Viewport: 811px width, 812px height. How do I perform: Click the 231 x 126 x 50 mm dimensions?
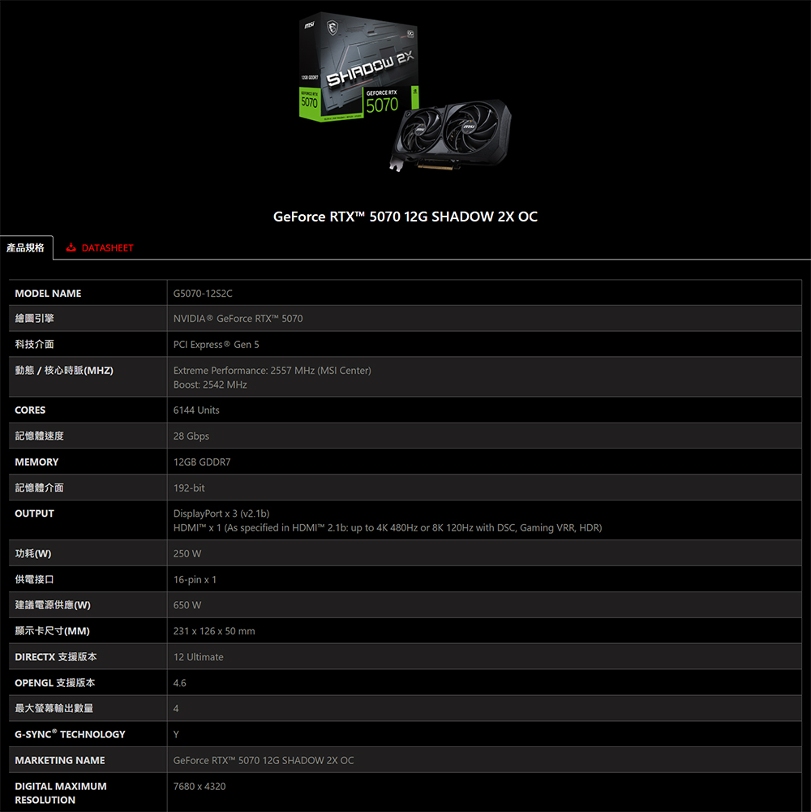coord(214,631)
